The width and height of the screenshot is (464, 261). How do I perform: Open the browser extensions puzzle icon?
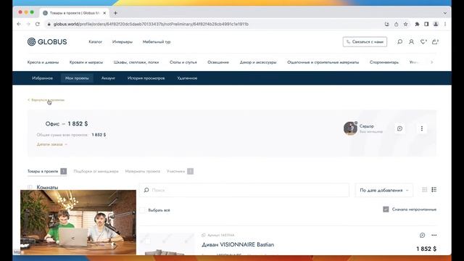[417, 24]
